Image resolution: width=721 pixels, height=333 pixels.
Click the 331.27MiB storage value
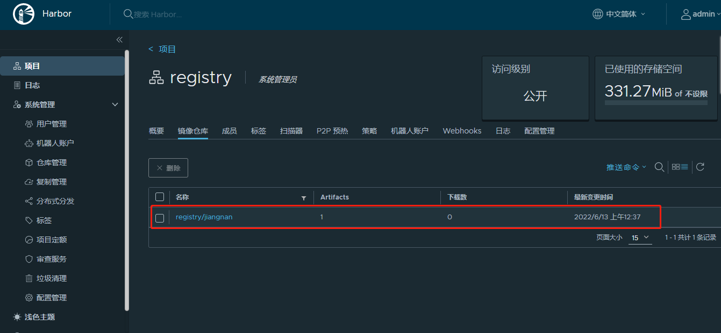click(x=638, y=91)
